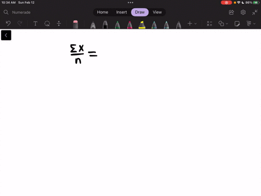Viewport: 261px width, 196px height.
Task: Exit full-screen with collapse arrows
Action: [x=255, y=13]
